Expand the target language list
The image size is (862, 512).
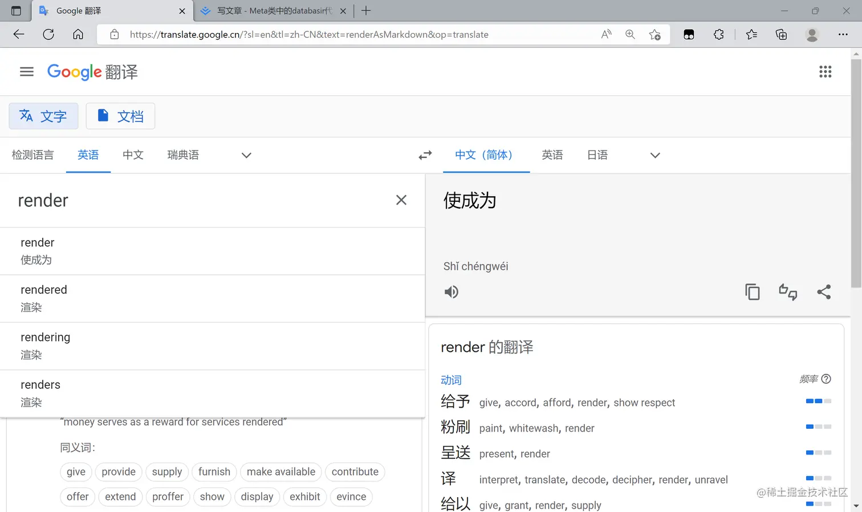click(655, 155)
